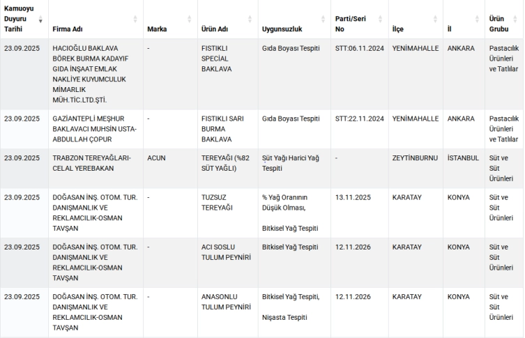
Task: Select the Ürün Adı column header label
Action: pos(215,29)
